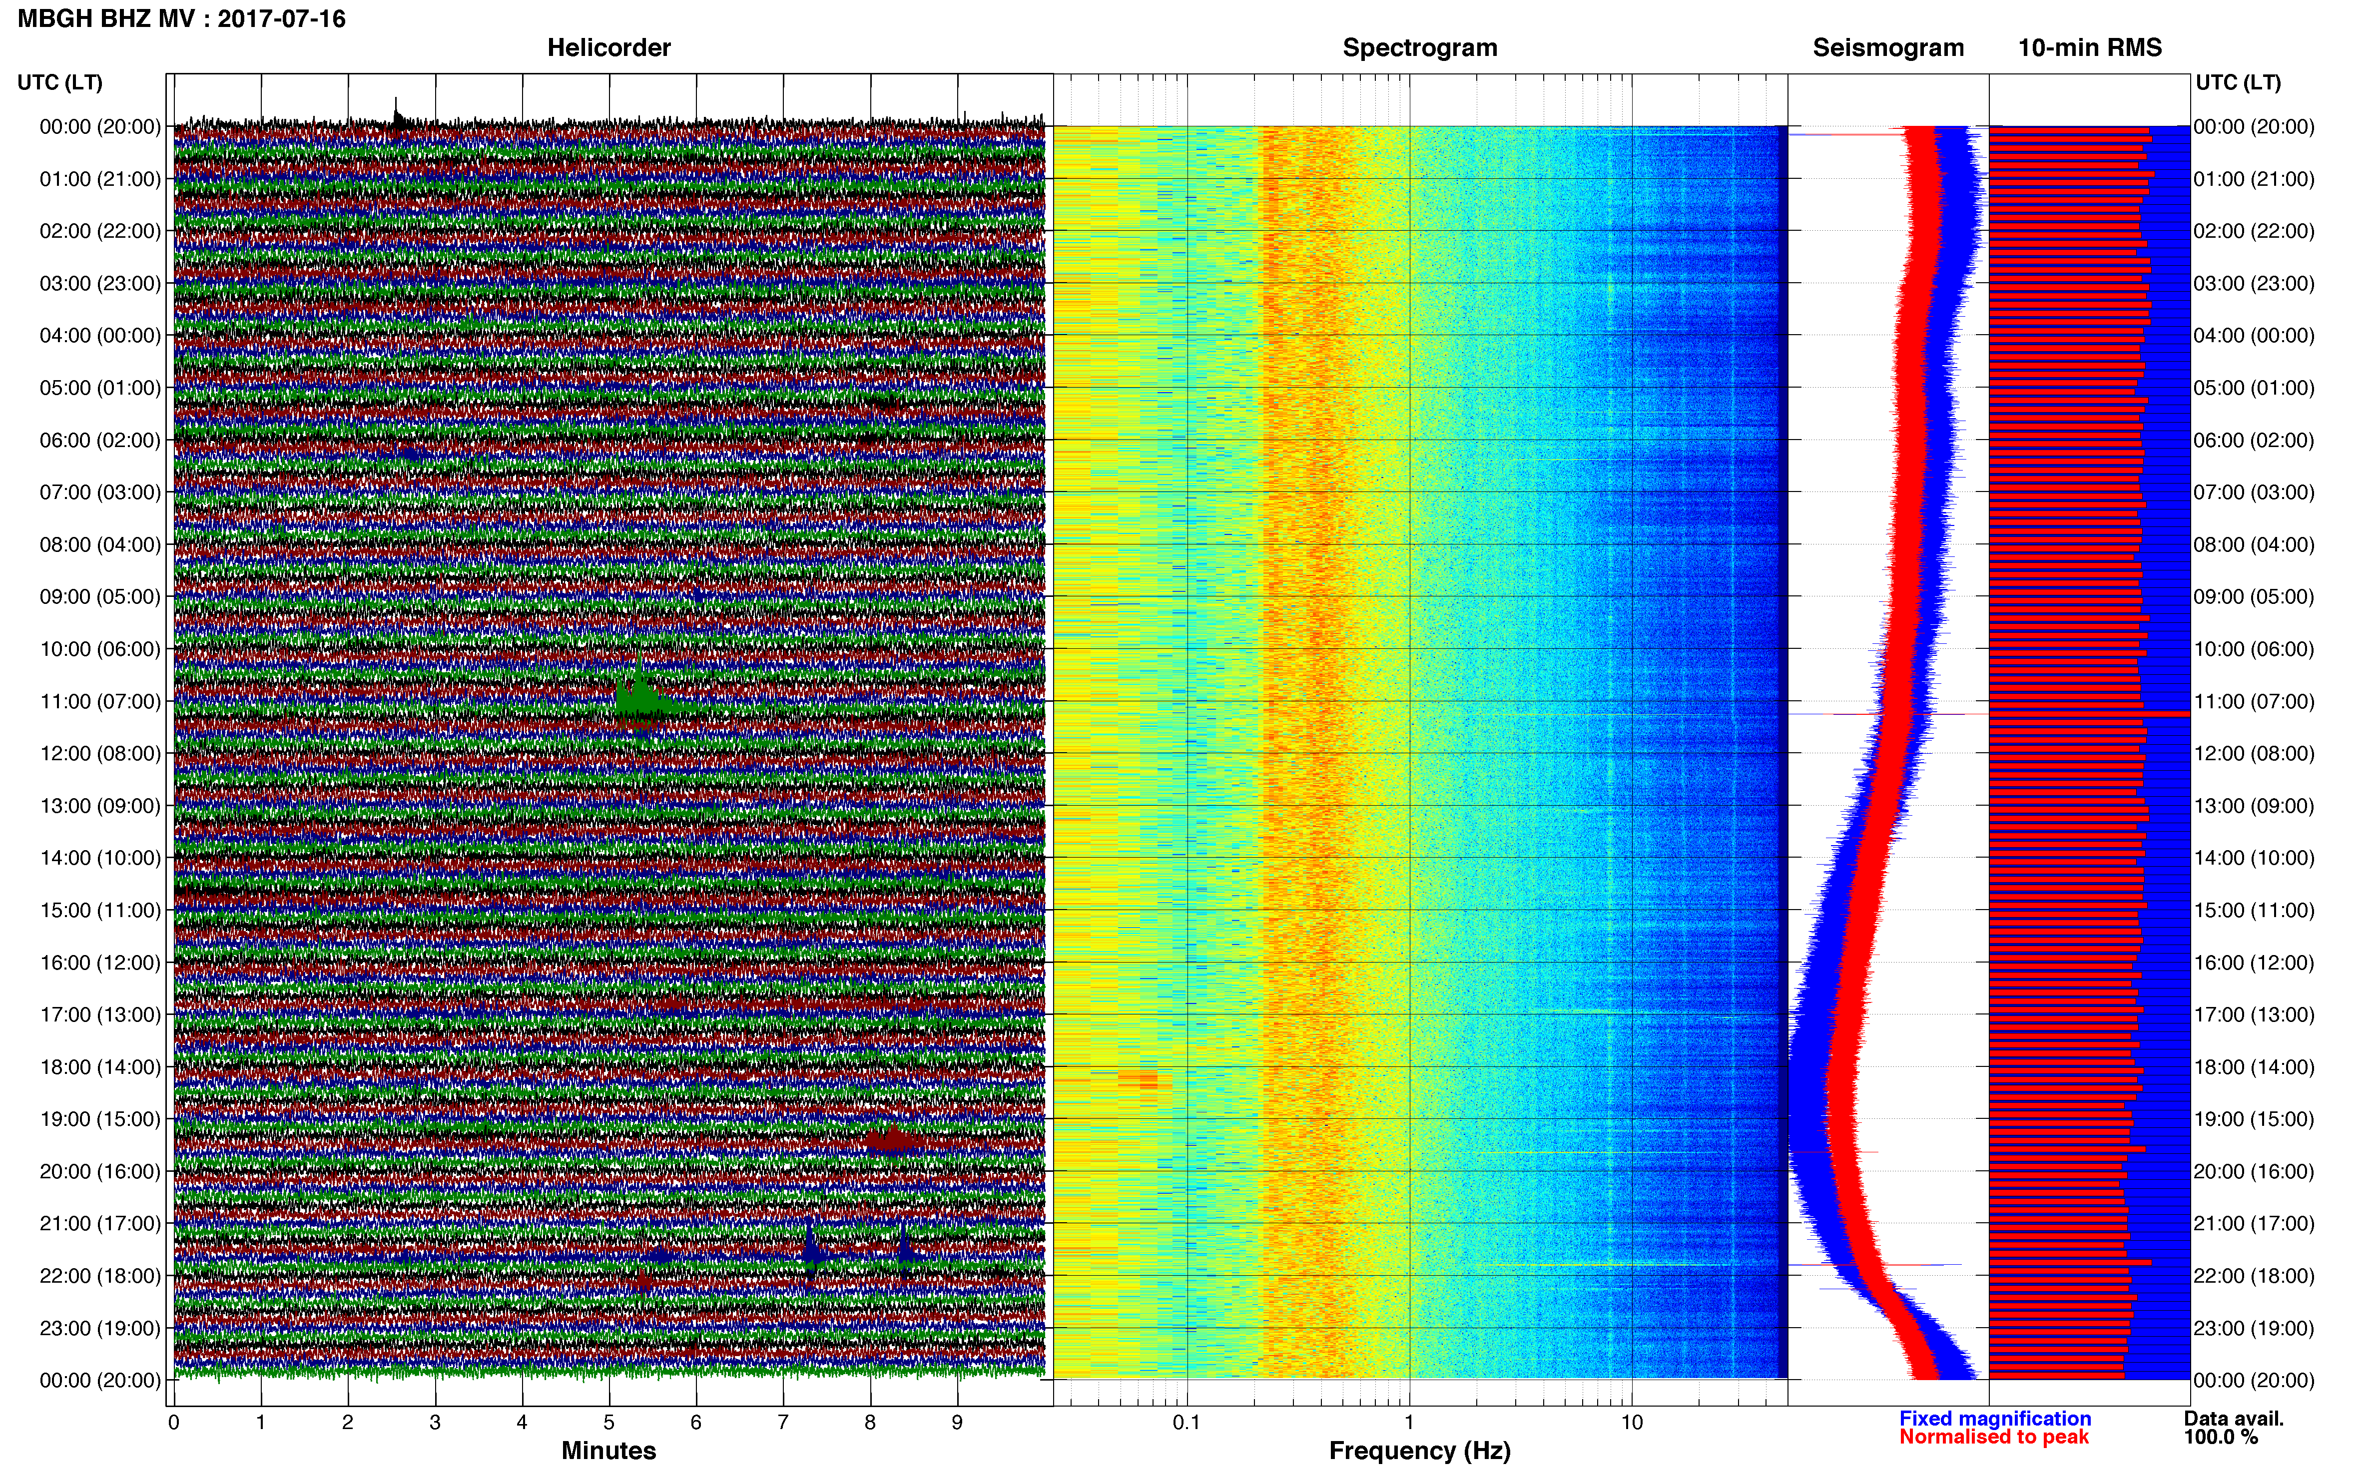This screenshot has width=2368, height=1480.
Task: Click the 10:00 (06:00) label beside the 10-min RMS
Action: click(x=2254, y=649)
